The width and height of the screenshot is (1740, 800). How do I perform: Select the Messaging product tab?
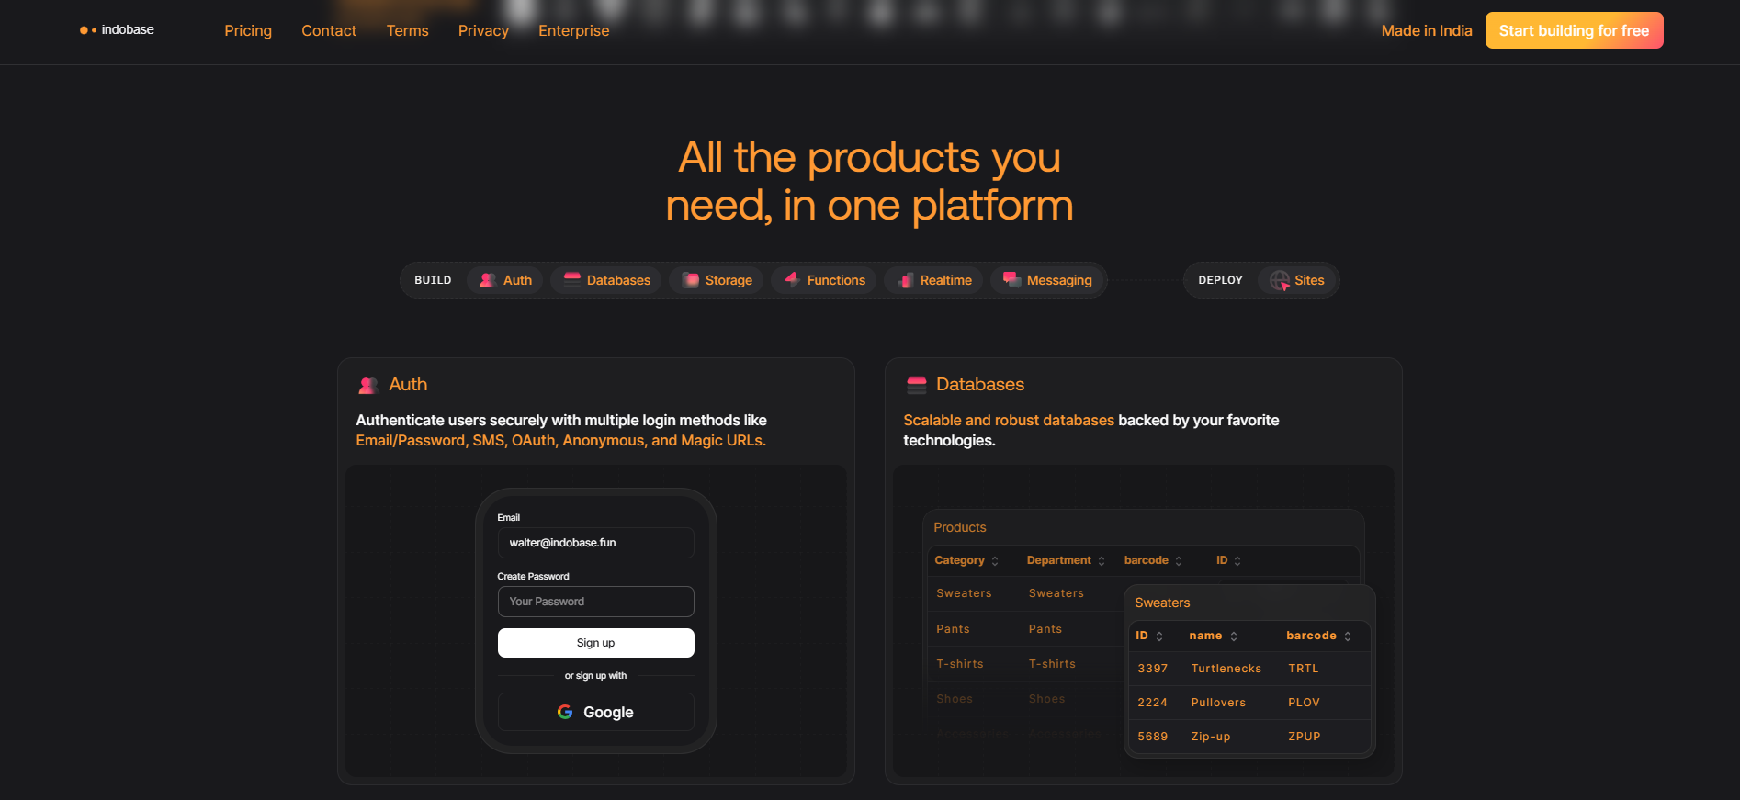pos(1047,280)
